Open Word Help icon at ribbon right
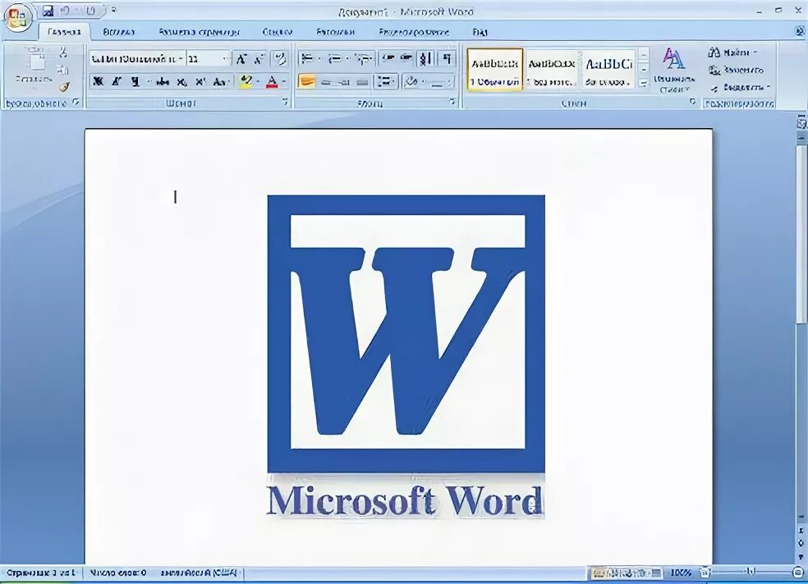 pos(799,32)
